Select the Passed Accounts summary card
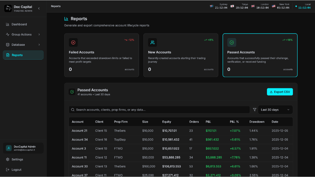 point(260,55)
